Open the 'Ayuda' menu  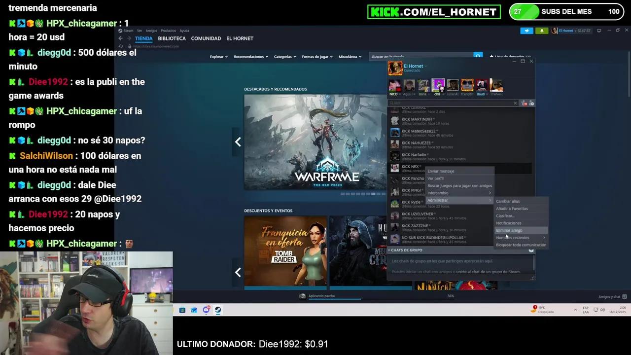point(184,31)
